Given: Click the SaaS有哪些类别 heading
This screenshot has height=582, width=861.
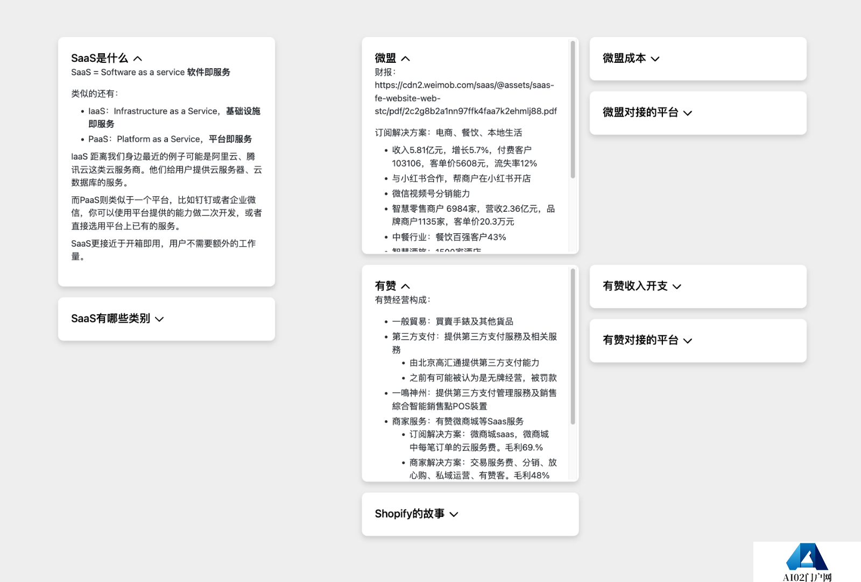Looking at the screenshot, I should click(x=110, y=318).
